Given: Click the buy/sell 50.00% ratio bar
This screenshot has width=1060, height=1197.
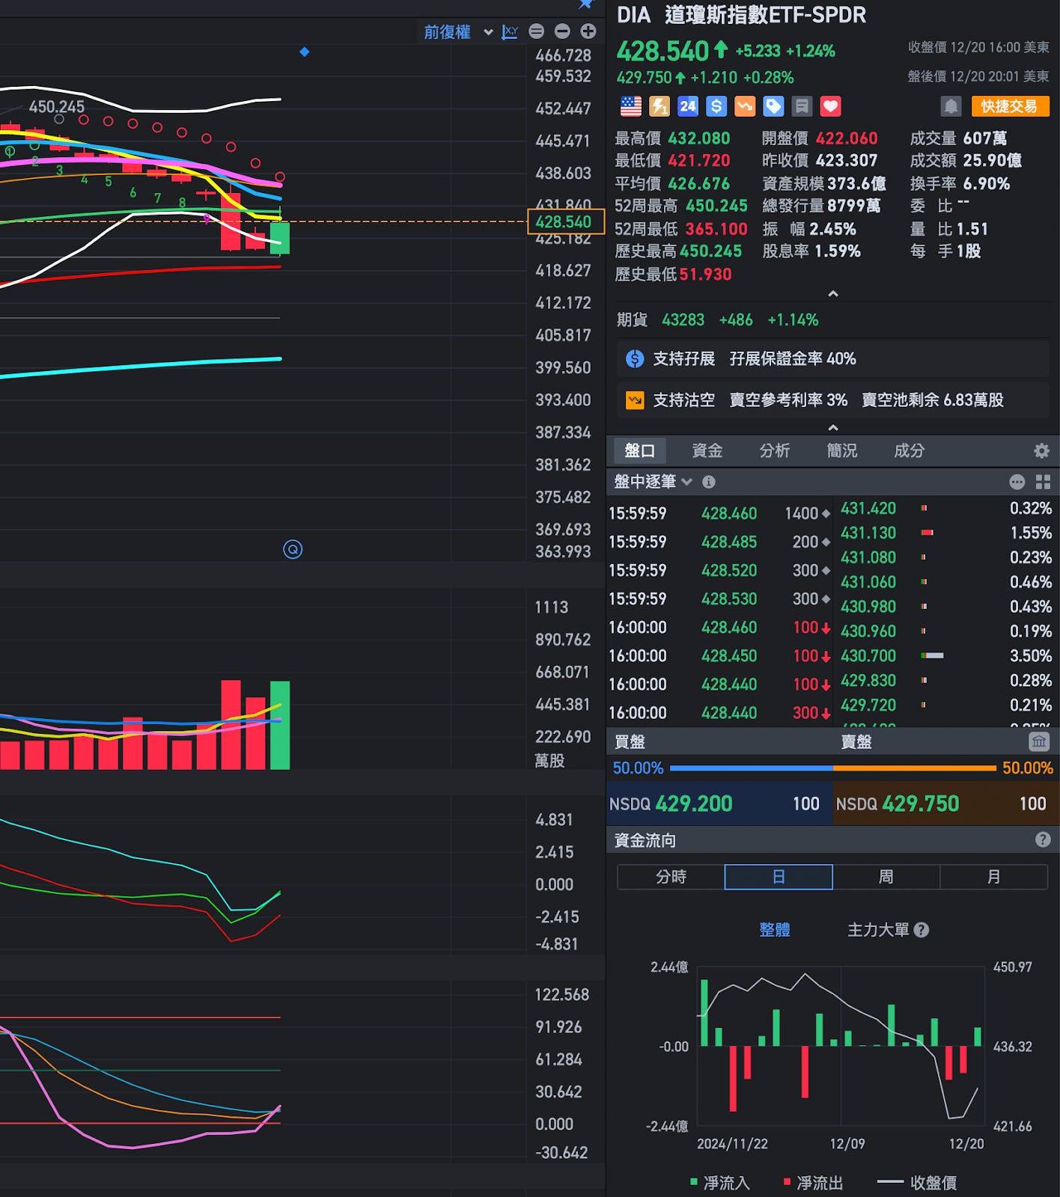Looking at the screenshot, I should 833,768.
